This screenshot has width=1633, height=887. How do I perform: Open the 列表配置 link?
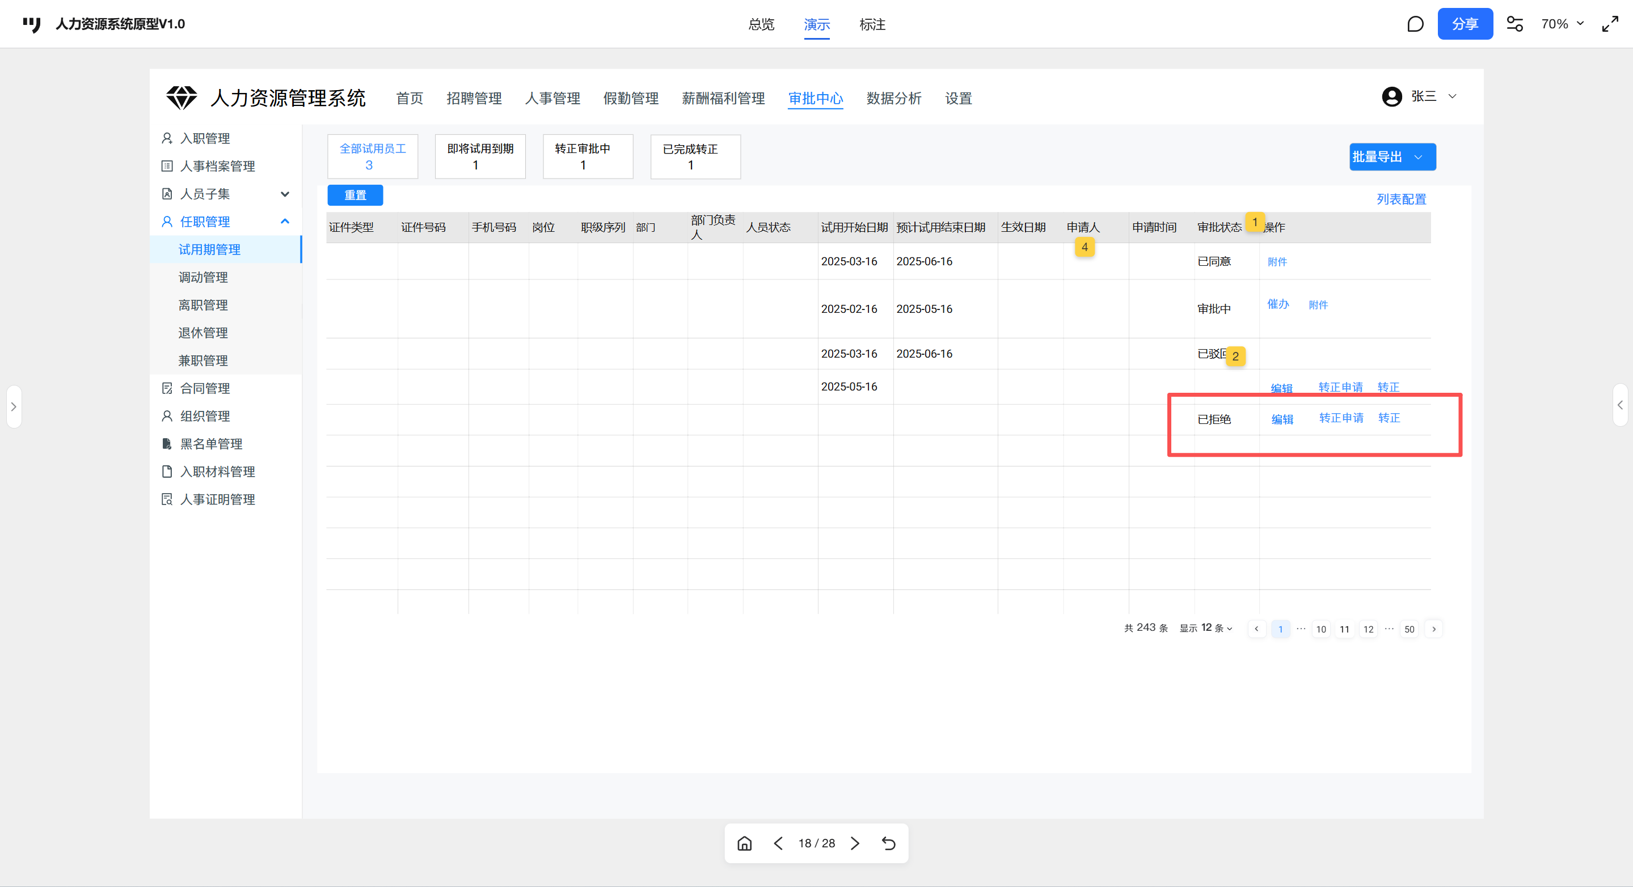1401,200
